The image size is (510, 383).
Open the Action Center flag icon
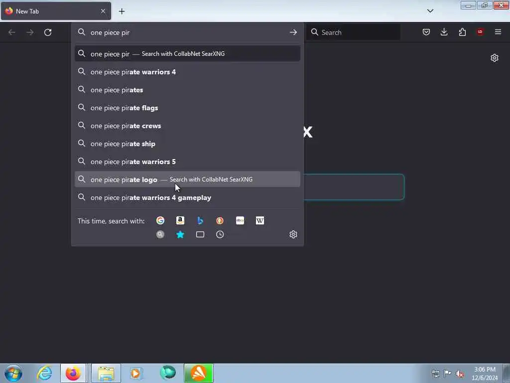coord(448,374)
